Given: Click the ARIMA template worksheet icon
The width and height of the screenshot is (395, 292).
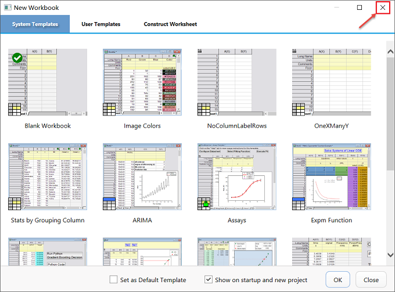Looking at the screenshot, I should (109, 204).
